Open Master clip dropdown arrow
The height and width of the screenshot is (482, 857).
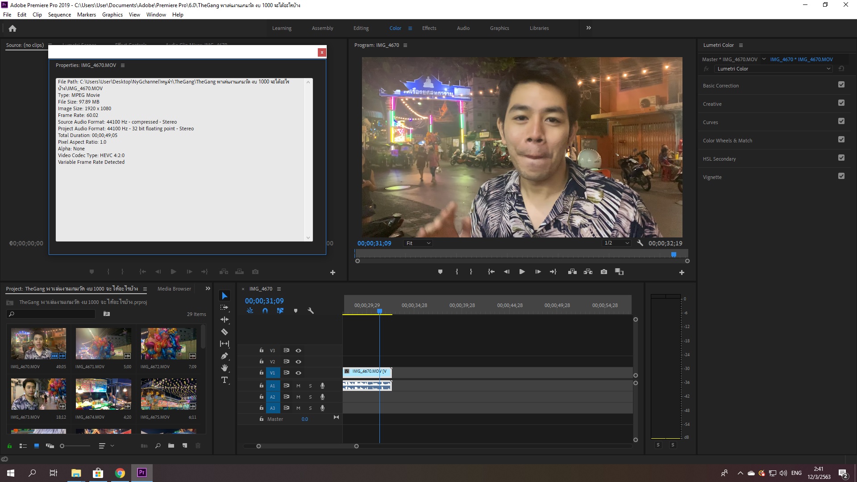click(764, 59)
